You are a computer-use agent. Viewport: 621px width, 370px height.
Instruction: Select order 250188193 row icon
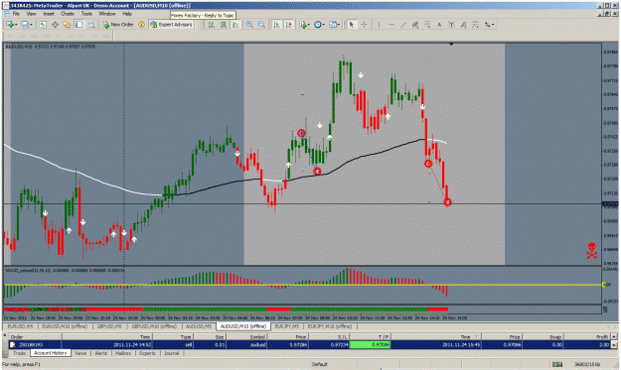tap(13, 344)
